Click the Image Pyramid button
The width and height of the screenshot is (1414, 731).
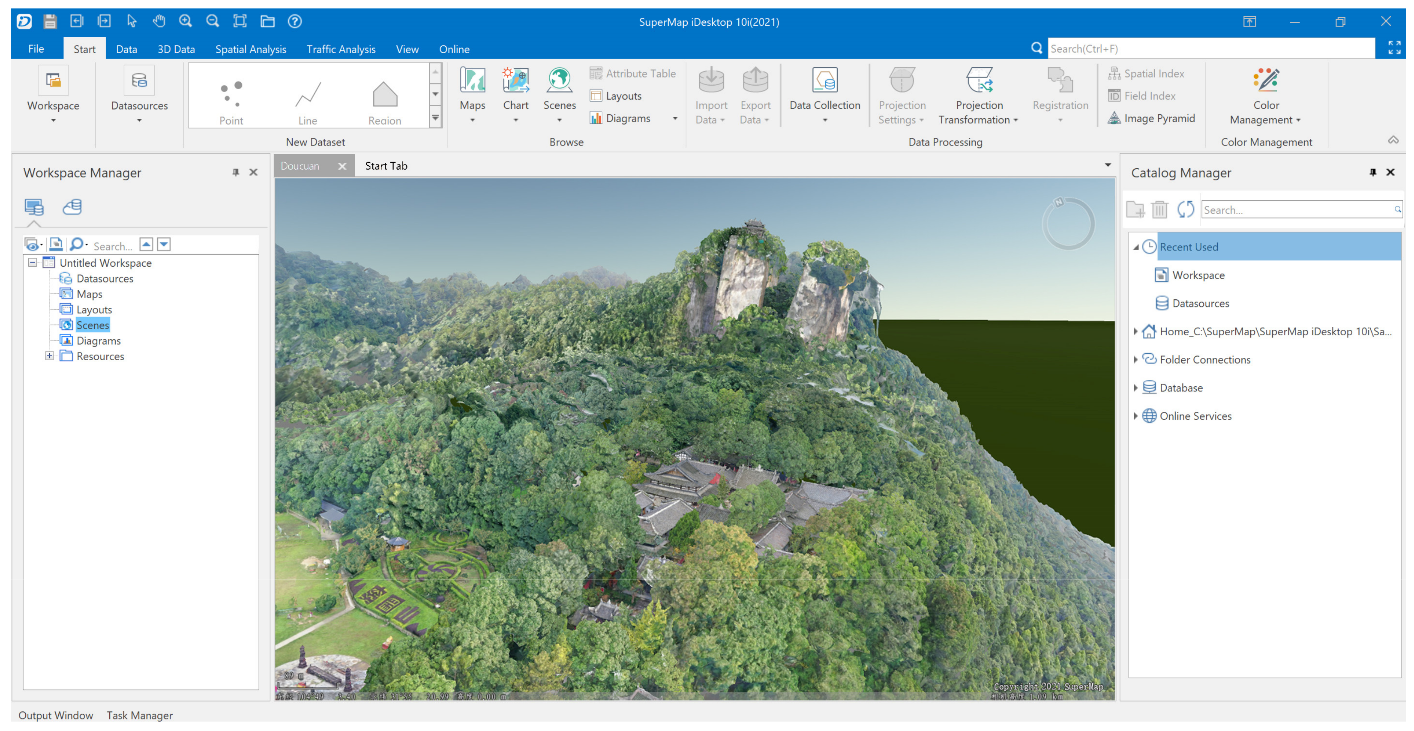[x=1152, y=118]
